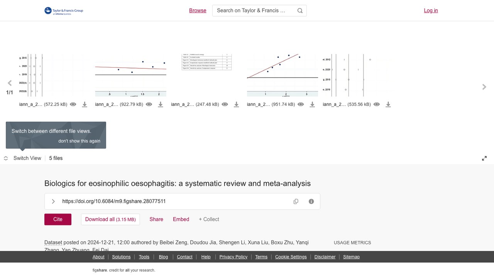Click the Taylor & Francis logo
The width and height of the screenshot is (494, 278).
(x=64, y=11)
